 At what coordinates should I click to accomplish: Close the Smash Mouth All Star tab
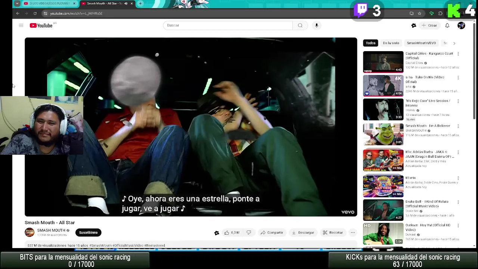click(133, 3)
